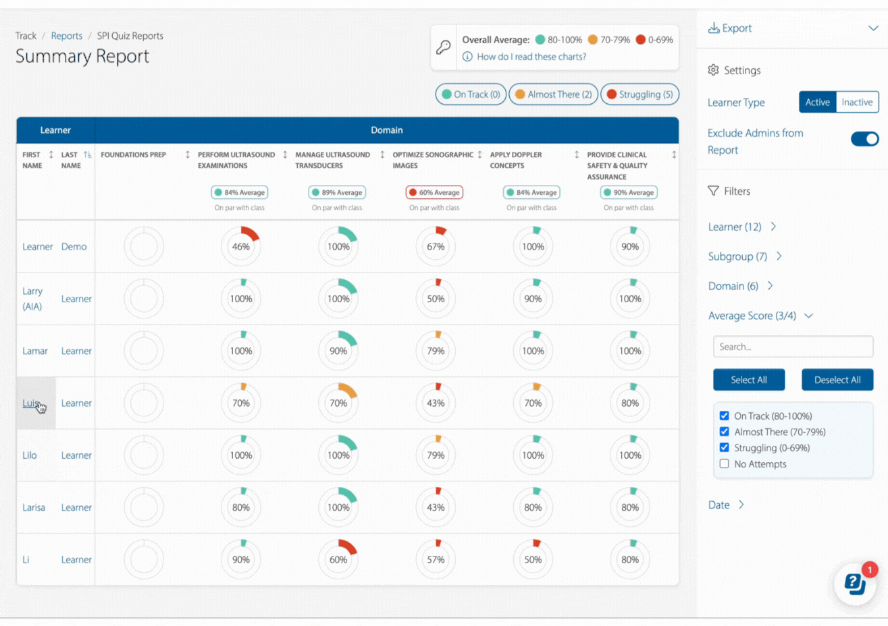This screenshot has width=888, height=626.
Task: Uncheck On Track (80-100%) checkbox
Action: pyautogui.click(x=724, y=416)
